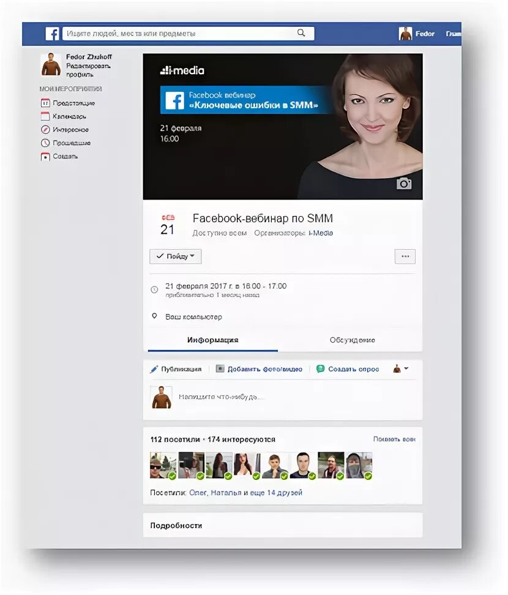Click event title Facebook-вебинар по SMM
The image size is (508, 595).
pos(263,218)
